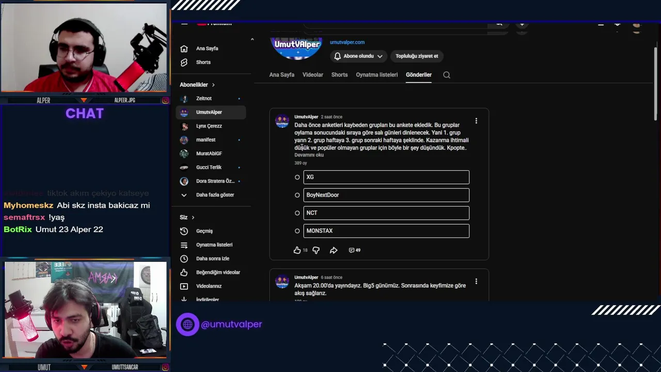Screen dimensions: 661x372
Task: Visit umutvalper.com link
Action: [347, 42]
